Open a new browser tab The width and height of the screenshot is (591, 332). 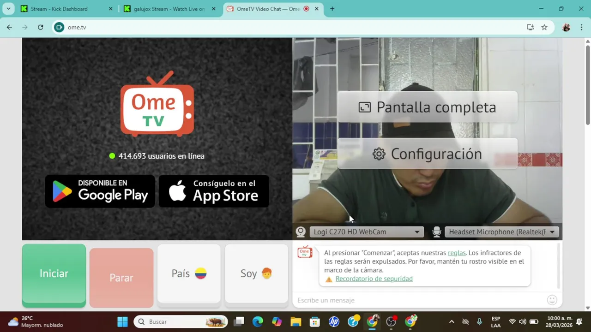tap(332, 9)
